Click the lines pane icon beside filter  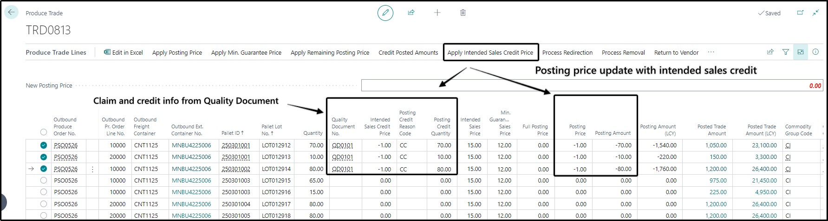(x=801, y=52)
